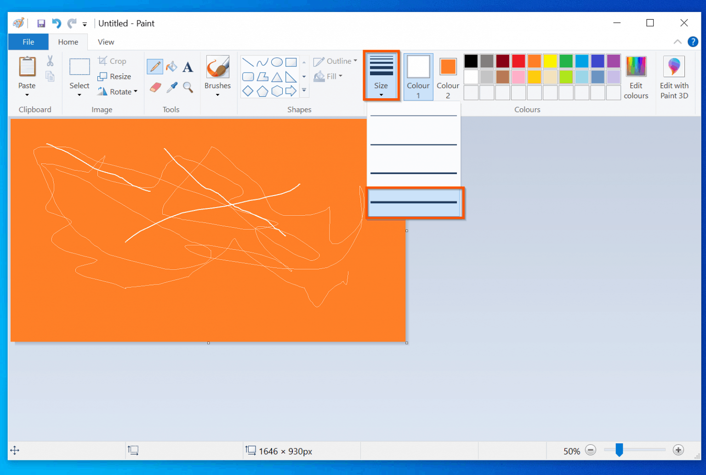
Task: Select the Text tool
Action: pos(188,67)
